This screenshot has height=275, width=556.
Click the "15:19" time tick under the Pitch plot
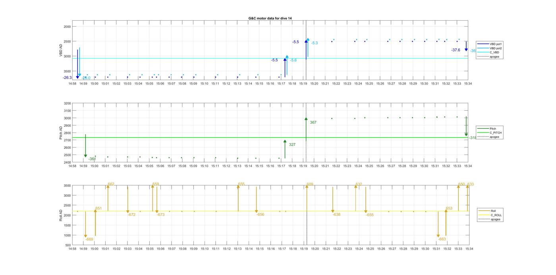pos(303,166)
